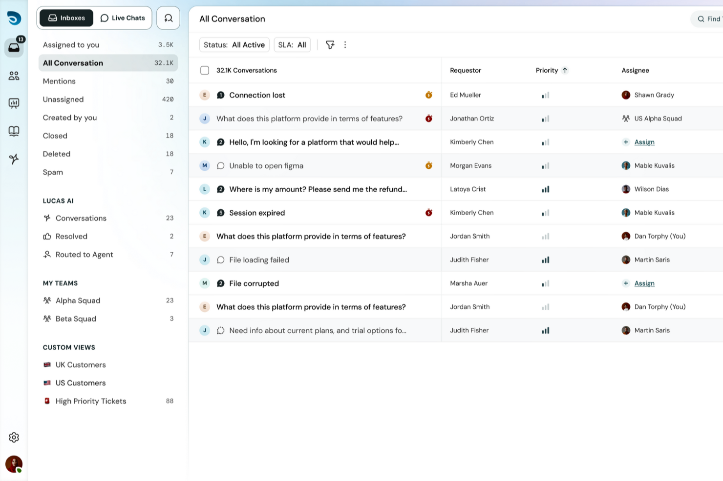Screen dimensions: 723x481
Task: Open the add-filter funnel icon
Action: (330, 44)
